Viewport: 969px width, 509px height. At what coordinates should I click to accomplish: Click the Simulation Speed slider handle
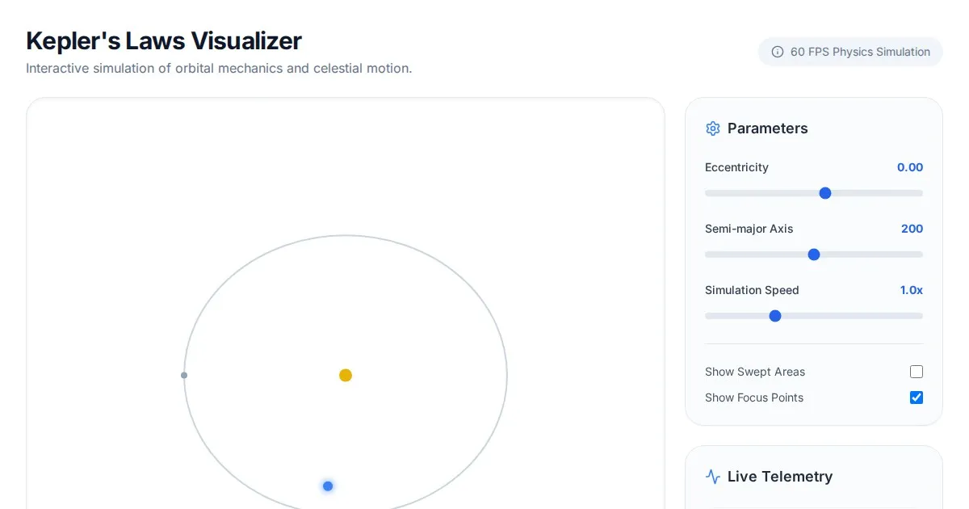tap(775, 316)
